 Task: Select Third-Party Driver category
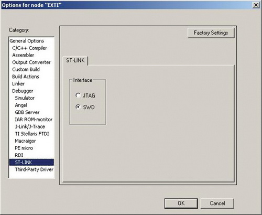pyautogui.click(x=34, y=169)
